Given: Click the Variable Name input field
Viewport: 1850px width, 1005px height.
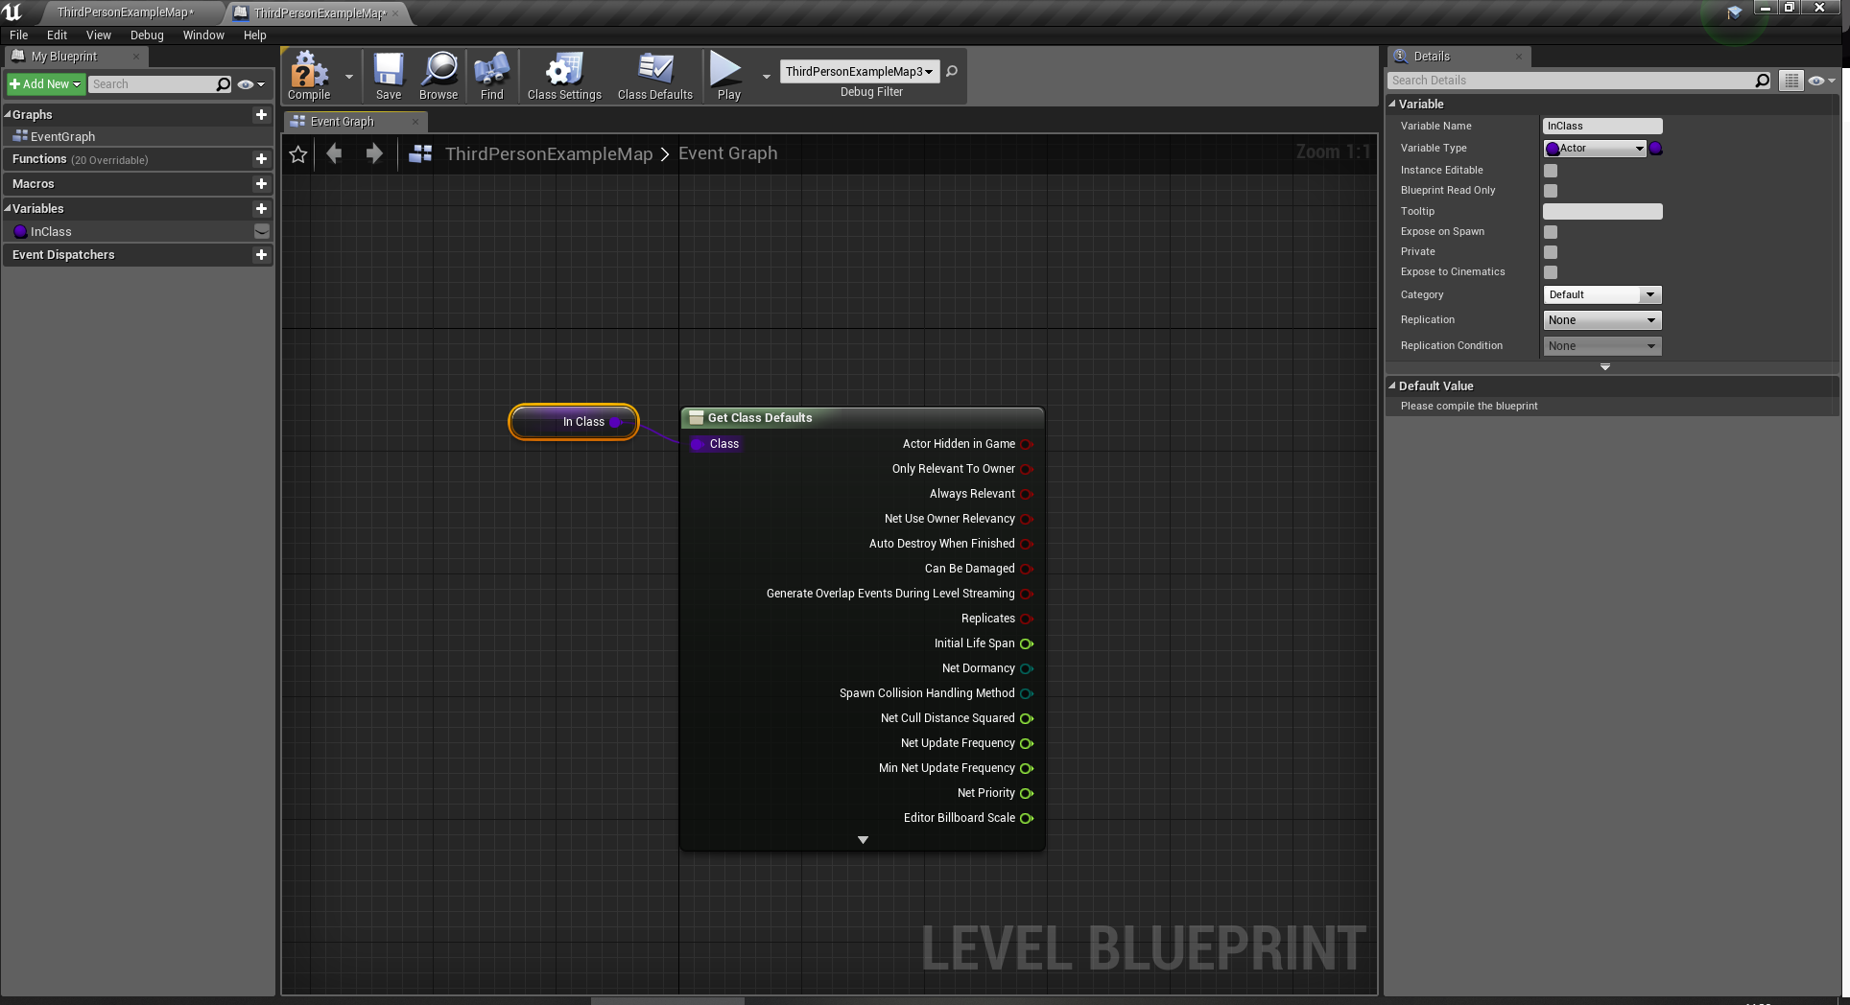Looking at the screenshot, I should click(x=1602, y=126).
